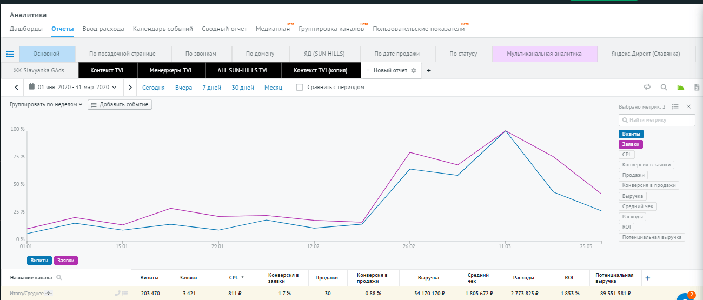This screenshot has height=300, width=703.
Task: Search channel name using the magnifier icon
Action: pos(59,278)
